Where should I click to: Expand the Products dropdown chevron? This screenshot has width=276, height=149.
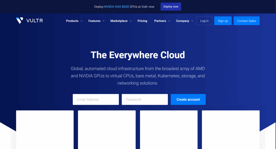[81, 21]
